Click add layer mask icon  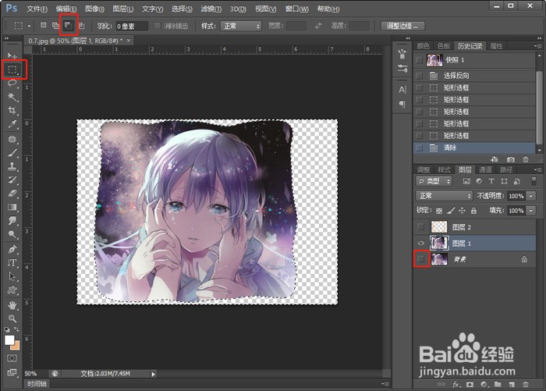[470, 385]
